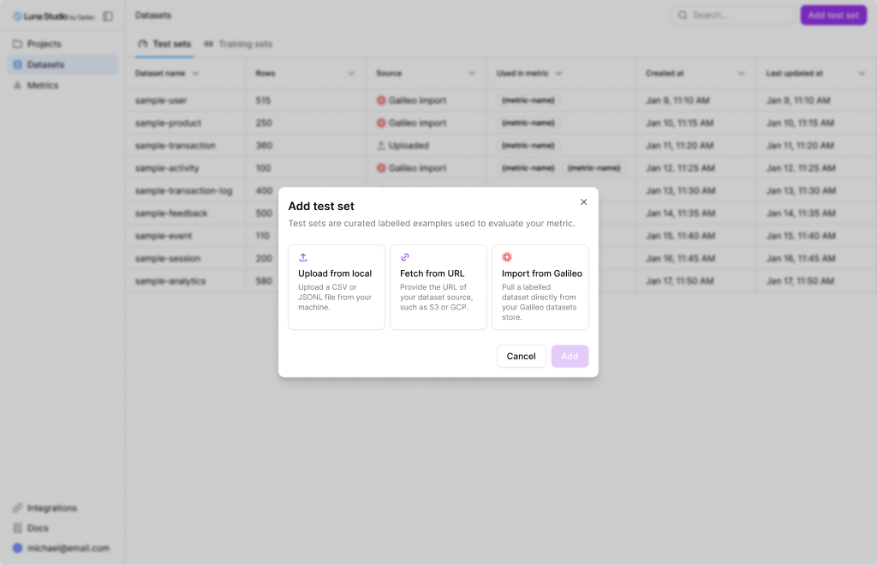The image size is (877, 565).
Task: Click the Datasets icon in the sidebar
Action: click(x=17, y=64)
